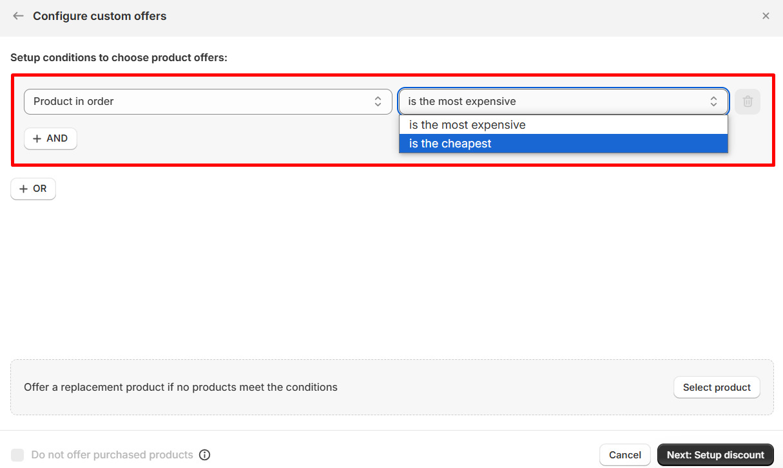Collapse the 'is the most expensive' select field
The image size is (783, 468).
click(554, 102)
